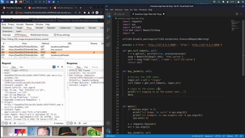Screen dimensions: 245x138
Task: Focus the Request search field
Action: 34,123
